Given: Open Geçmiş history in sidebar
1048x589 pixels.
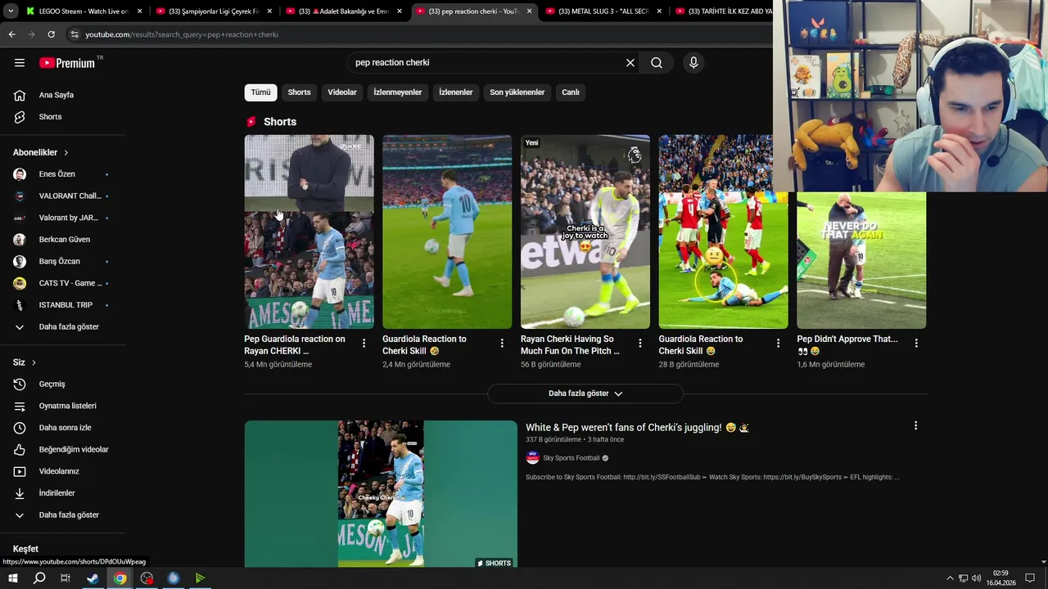Looking at the screenshot, I should (x=52, y=384).
